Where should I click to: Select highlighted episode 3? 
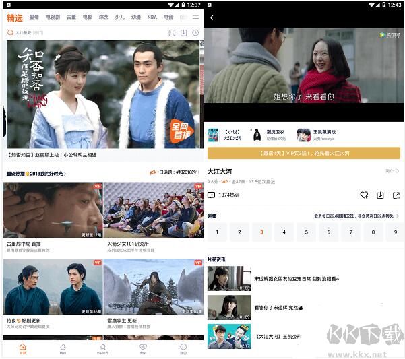(x=261, y=232)
